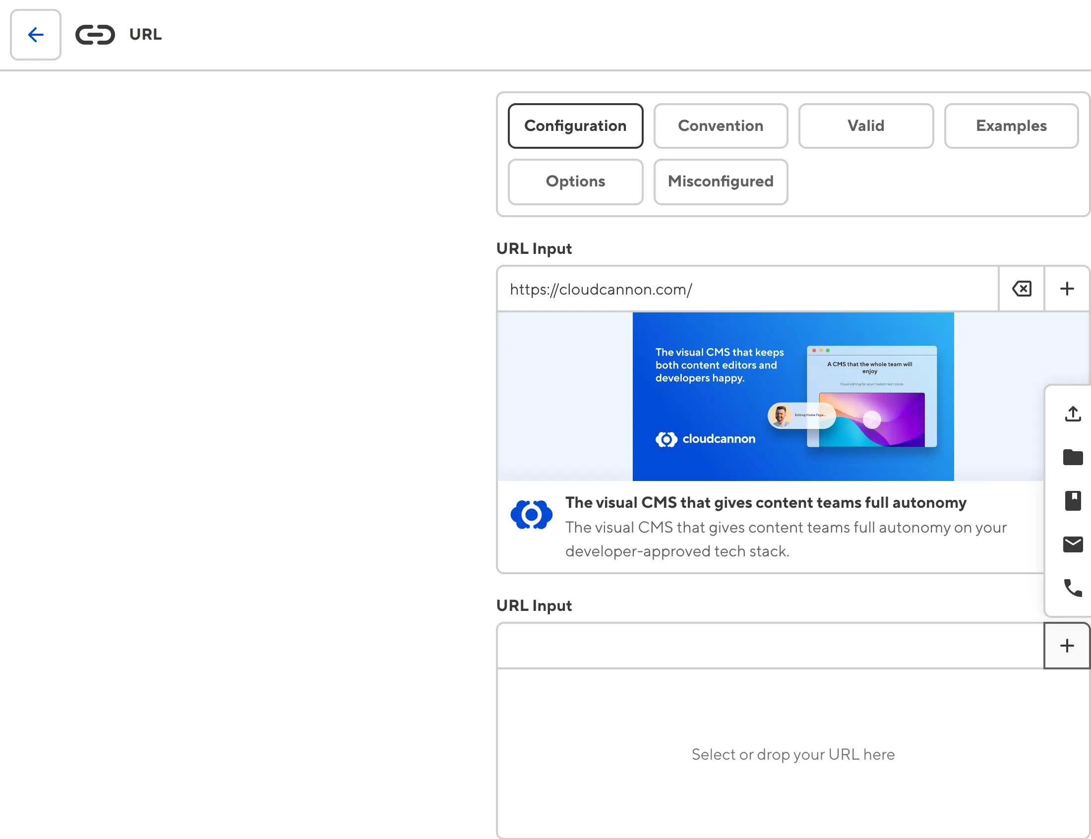
Task: Click the Select or drop your URL here area
Action: tap(793, 754)
